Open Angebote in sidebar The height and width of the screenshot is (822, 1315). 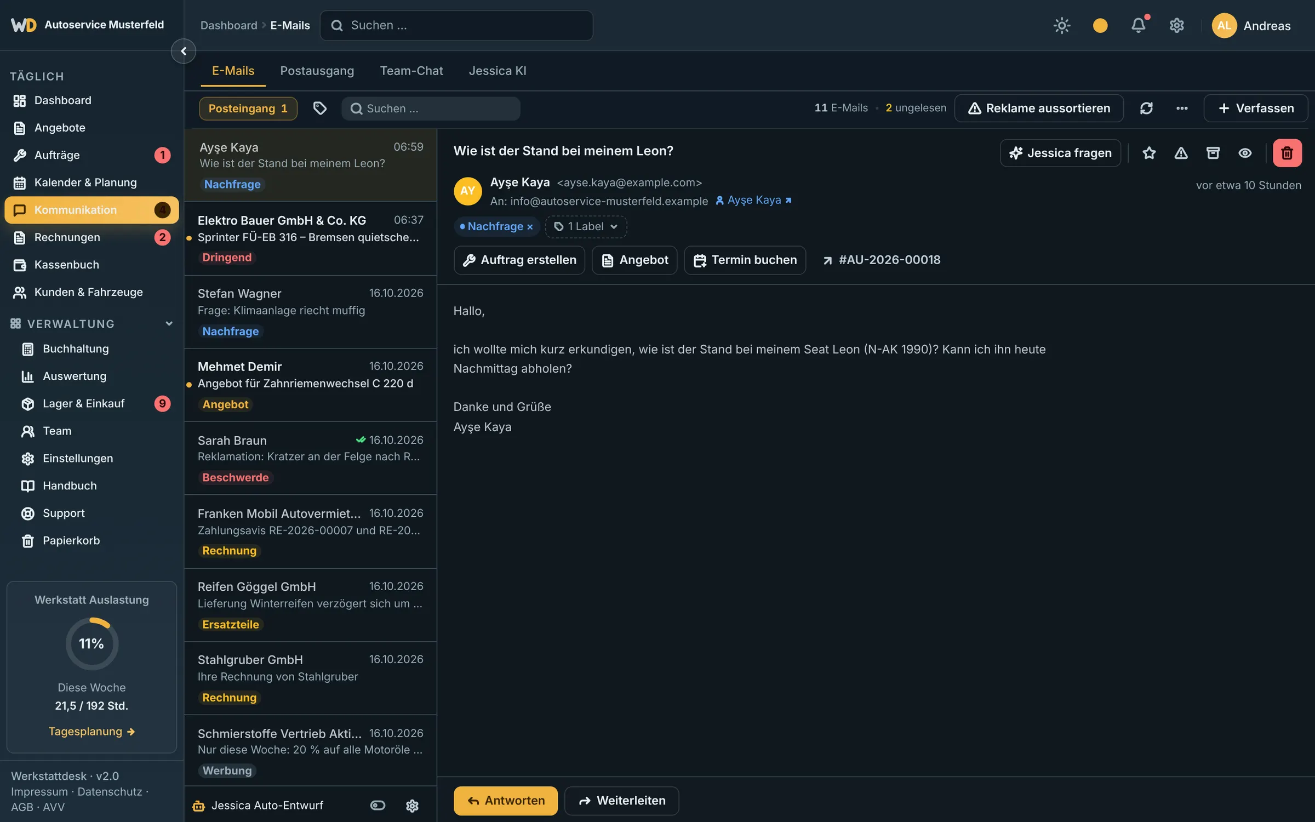(x=91, y=128)
